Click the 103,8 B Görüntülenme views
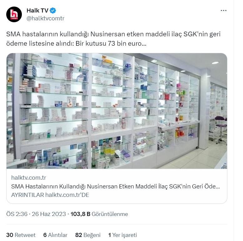The width and height of the screenshot is (243, 241). click(99, 214)
